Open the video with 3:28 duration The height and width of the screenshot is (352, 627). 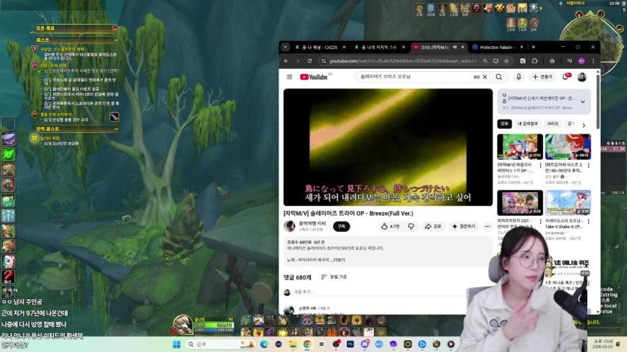pyautogui.click(x=520, y=202)
